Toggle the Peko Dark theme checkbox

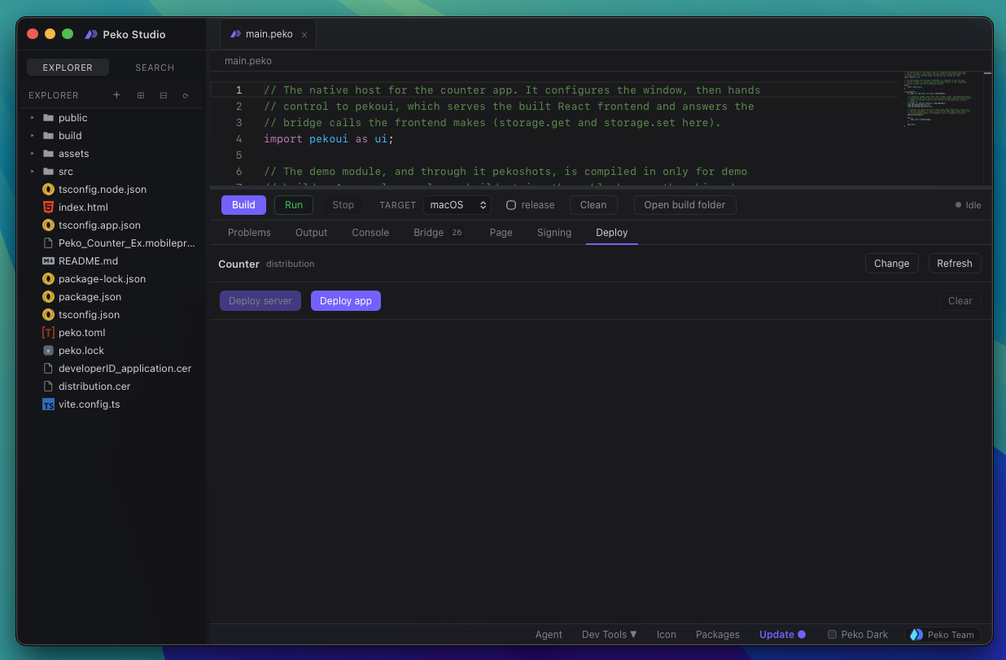832,635
